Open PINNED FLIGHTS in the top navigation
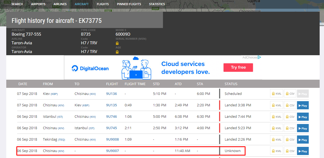 [129, 4]
